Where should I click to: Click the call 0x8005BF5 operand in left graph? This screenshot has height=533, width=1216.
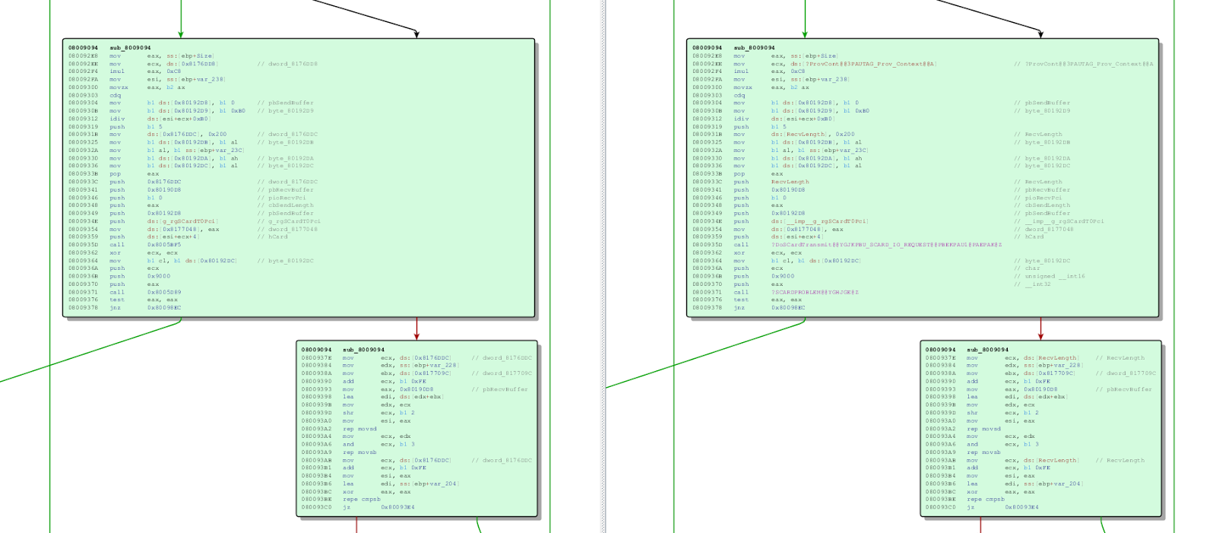[x=164, y=245]
